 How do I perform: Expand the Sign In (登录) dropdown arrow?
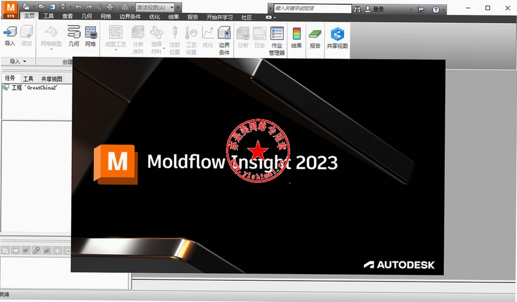coord(411,10)
